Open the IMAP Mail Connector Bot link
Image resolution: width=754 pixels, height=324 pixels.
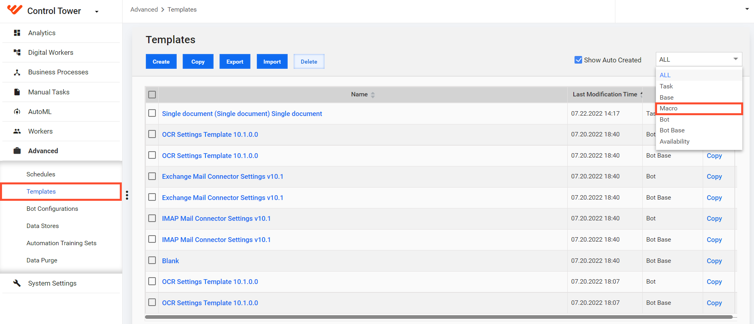tap(216, 218)
